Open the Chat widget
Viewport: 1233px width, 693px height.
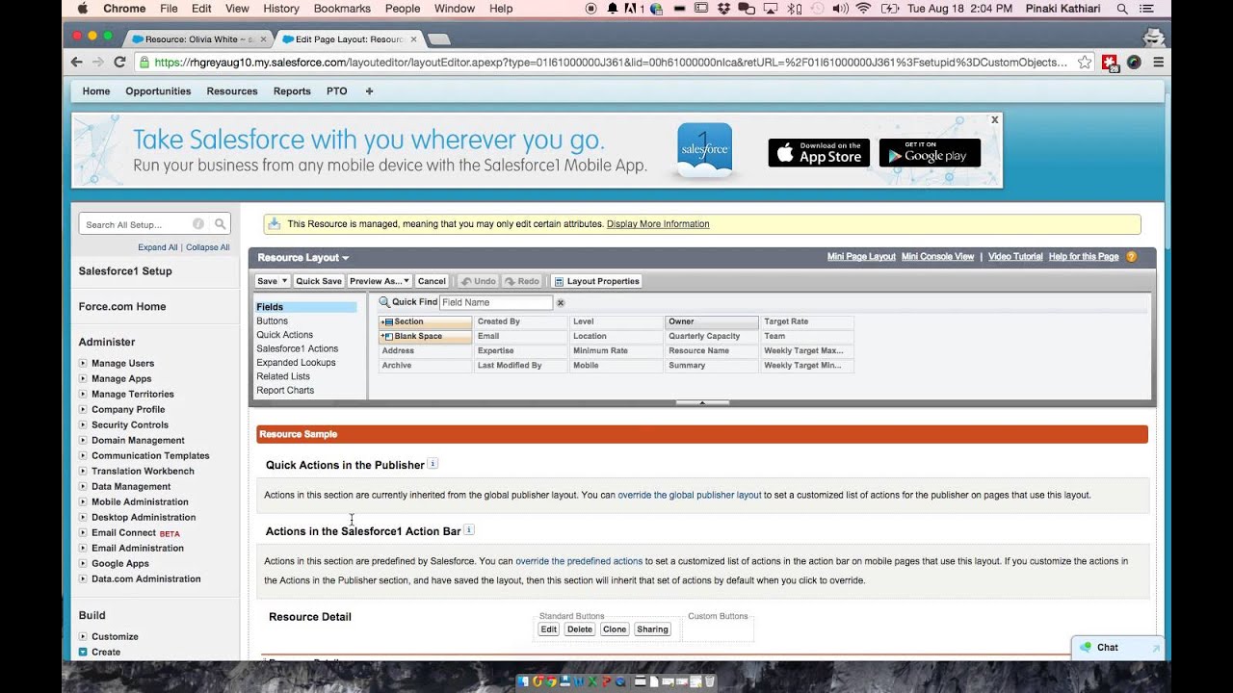[x=1117, y=648]
